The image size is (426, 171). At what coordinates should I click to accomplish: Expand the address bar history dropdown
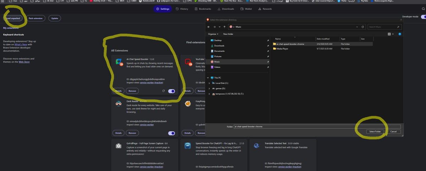pos(357,27)
